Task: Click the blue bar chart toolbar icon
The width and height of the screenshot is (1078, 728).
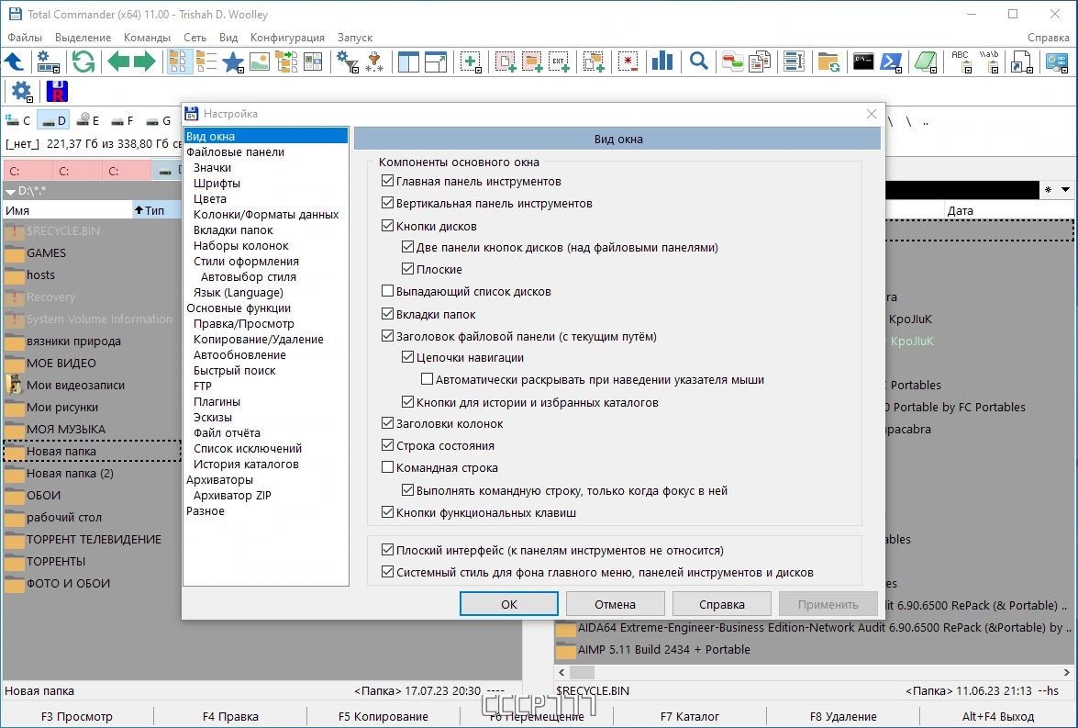Action: click(662, 62)
